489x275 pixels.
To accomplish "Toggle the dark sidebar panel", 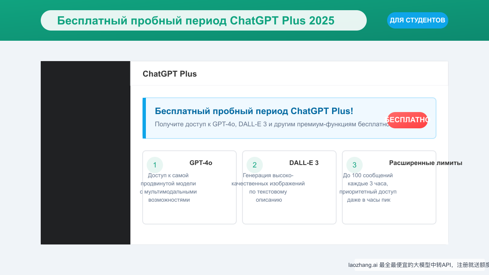I will point(85,153).
